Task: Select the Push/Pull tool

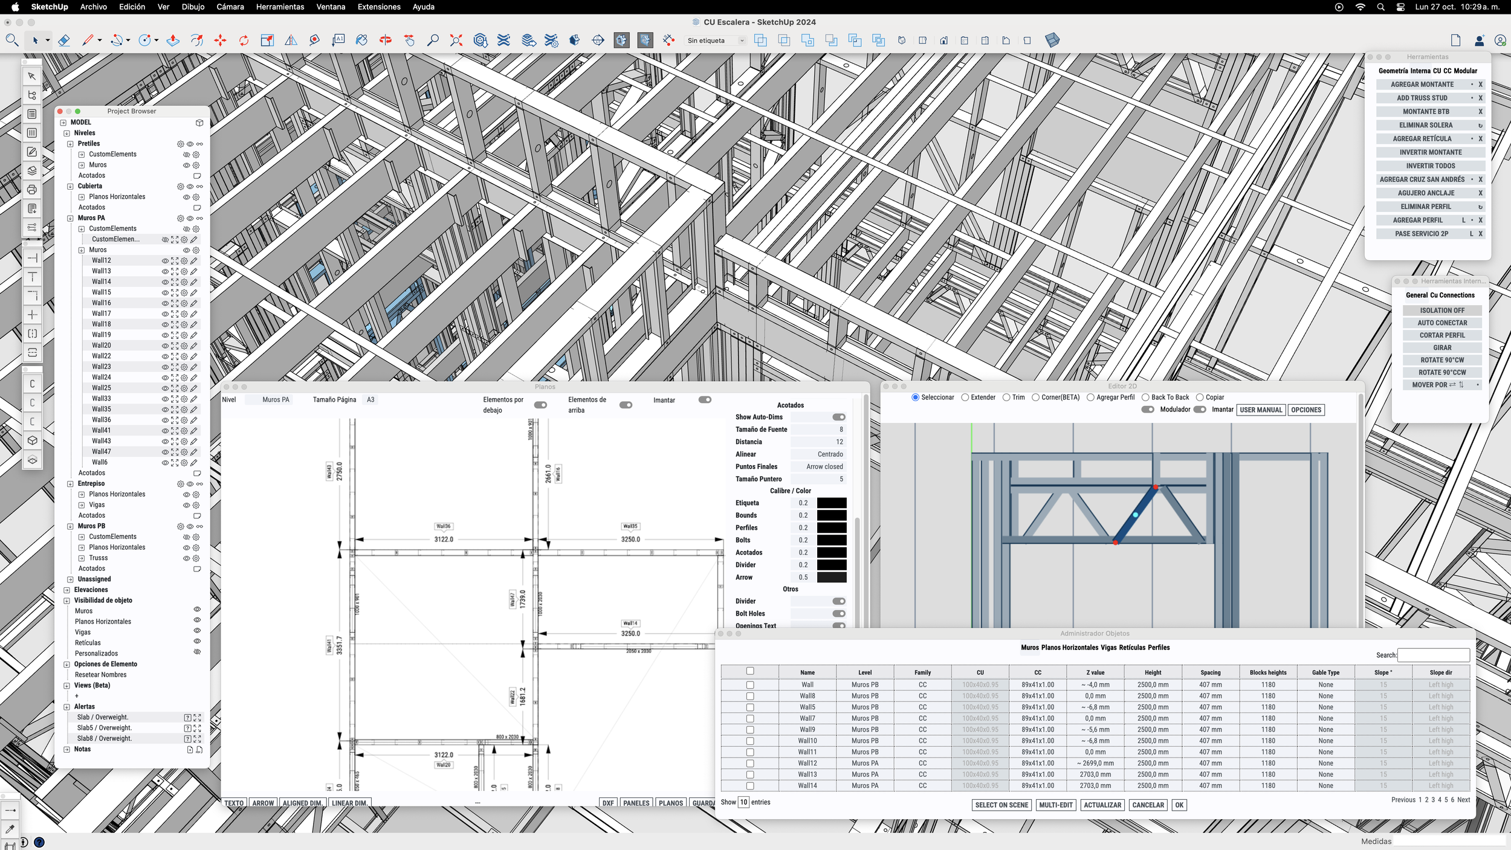Action: [173, 40]
